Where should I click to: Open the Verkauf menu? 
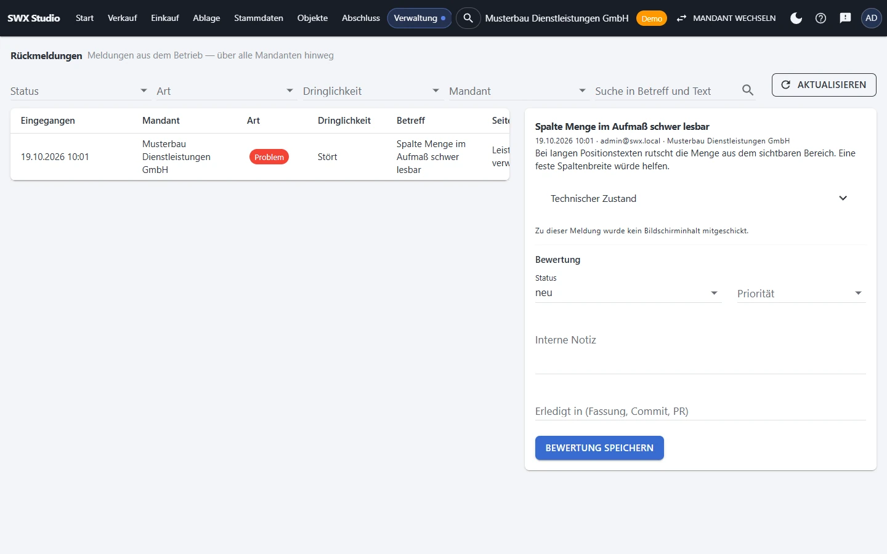122,18
